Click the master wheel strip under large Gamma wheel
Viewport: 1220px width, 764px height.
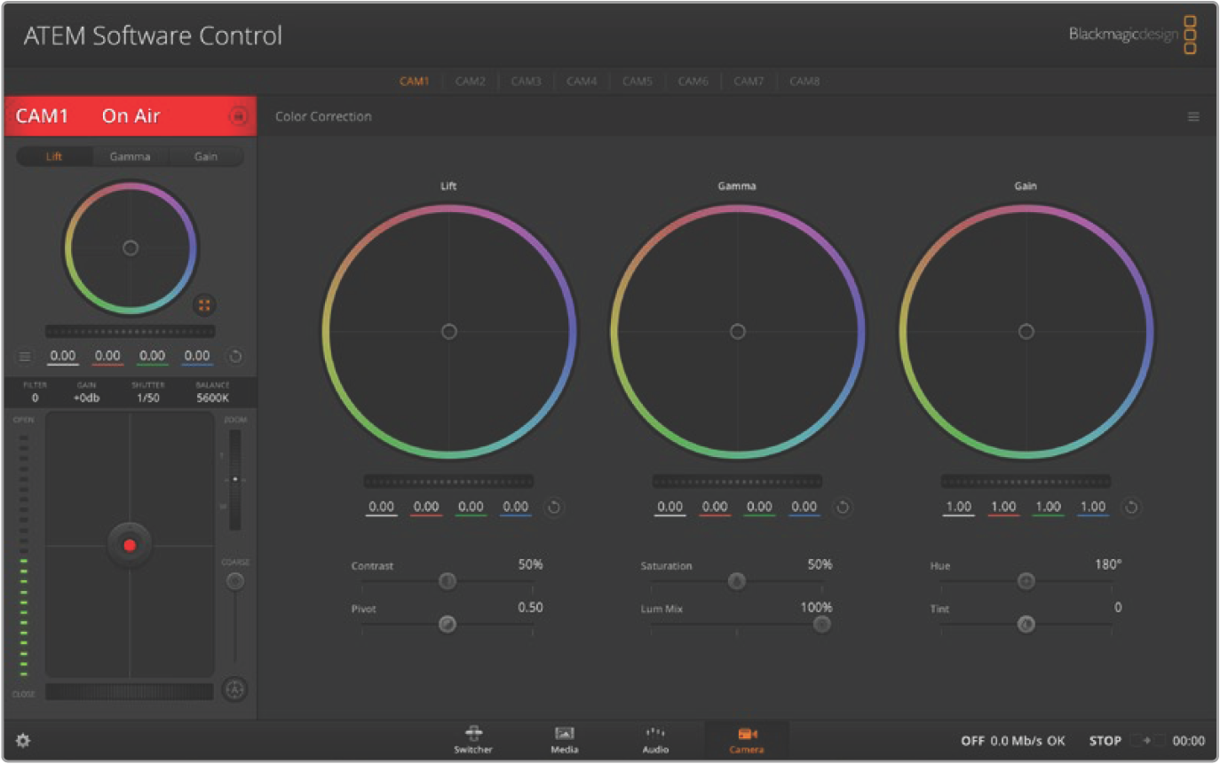[737, 481]
